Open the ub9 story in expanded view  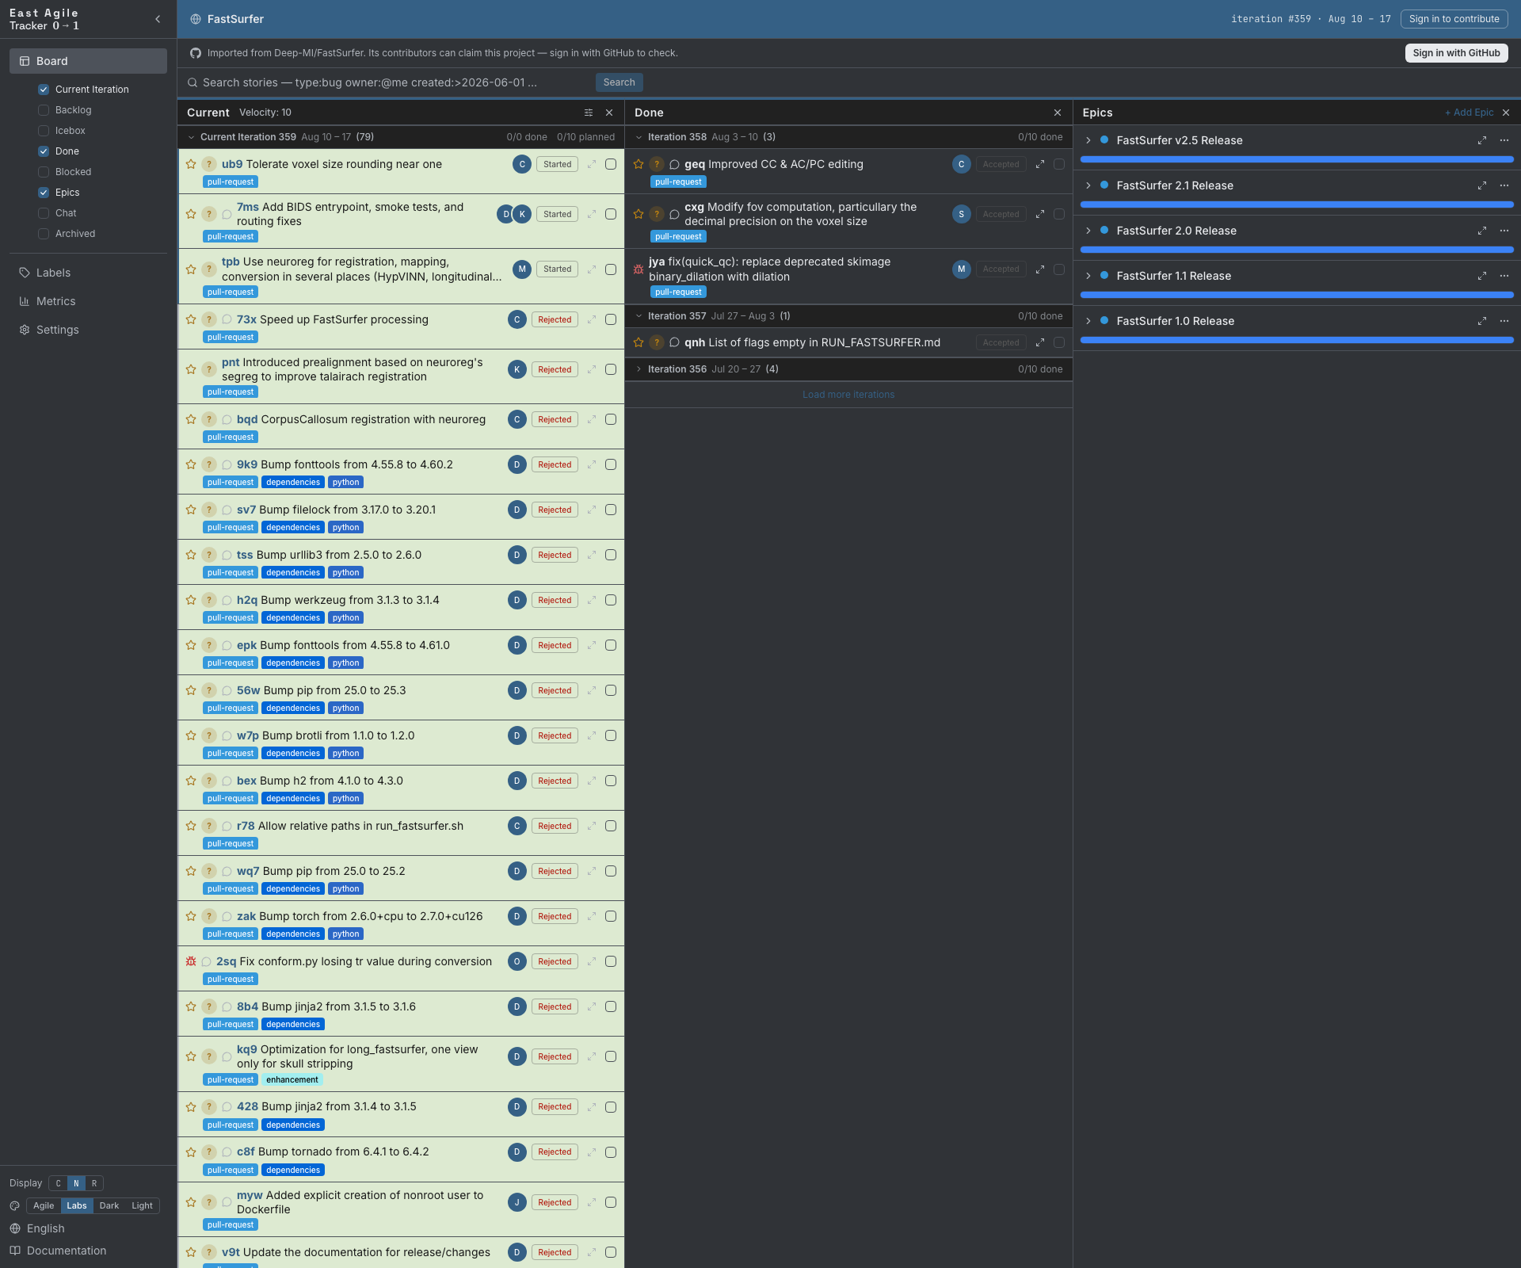591,164
